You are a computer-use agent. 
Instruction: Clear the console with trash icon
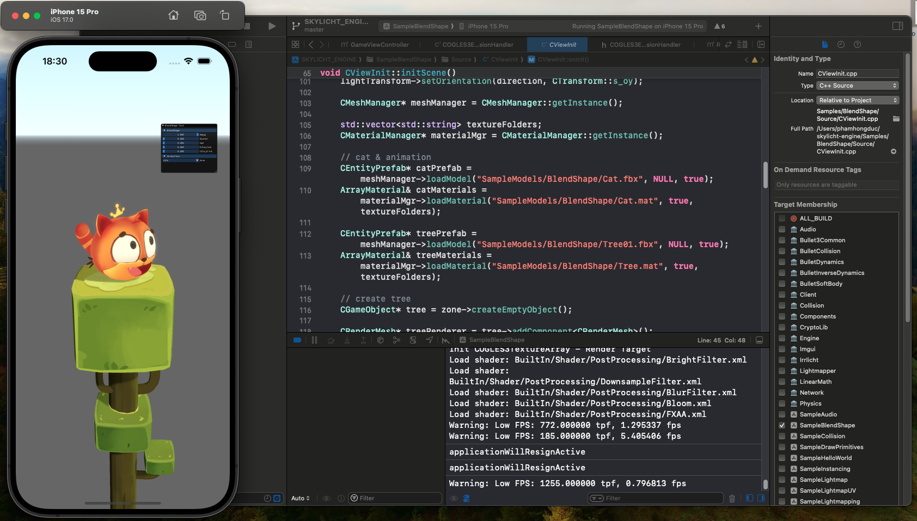732,498
